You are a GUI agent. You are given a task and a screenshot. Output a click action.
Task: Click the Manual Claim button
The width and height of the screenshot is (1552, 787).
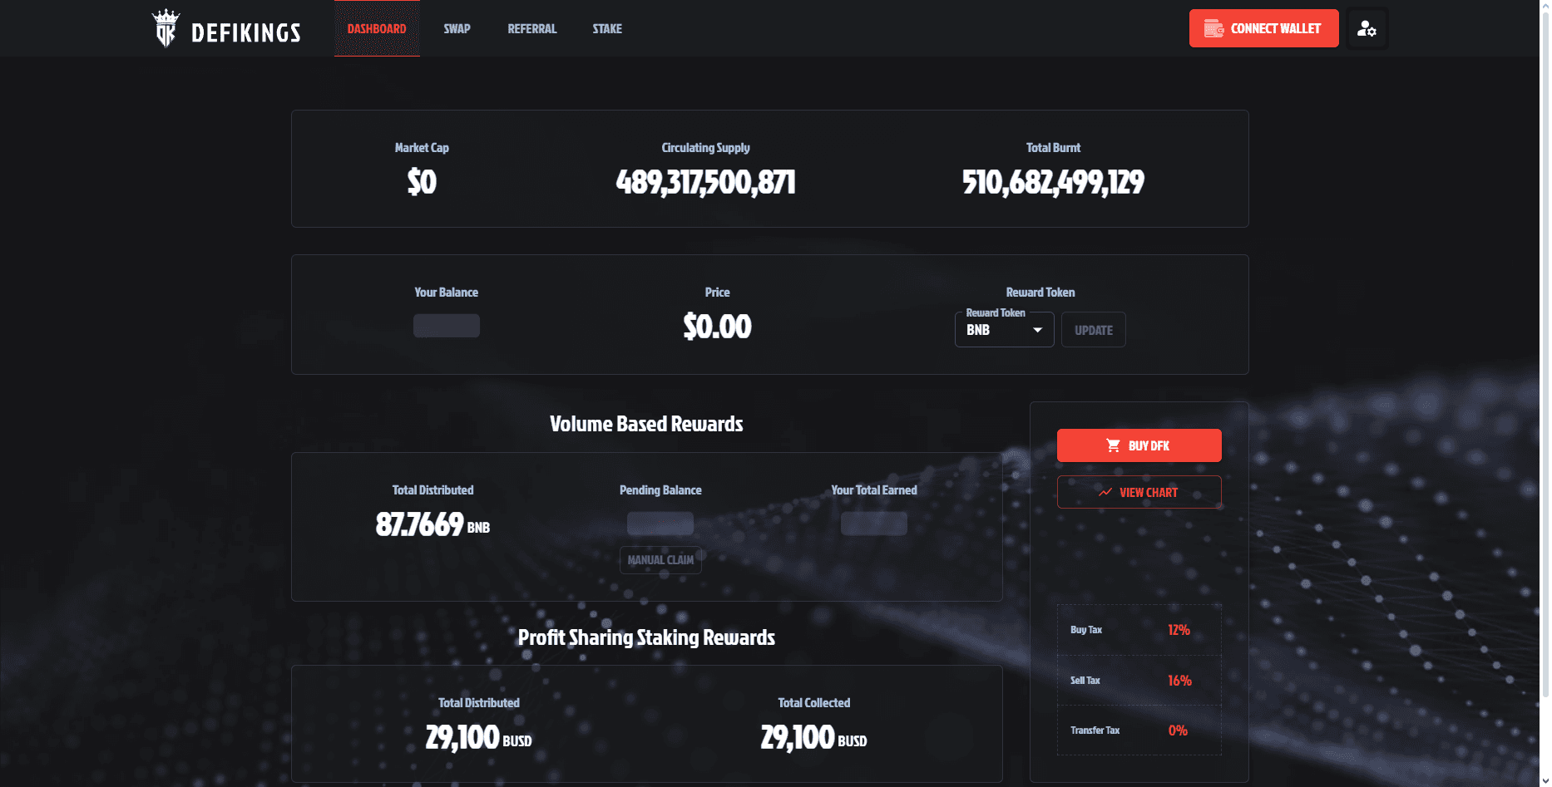[660, 560]
